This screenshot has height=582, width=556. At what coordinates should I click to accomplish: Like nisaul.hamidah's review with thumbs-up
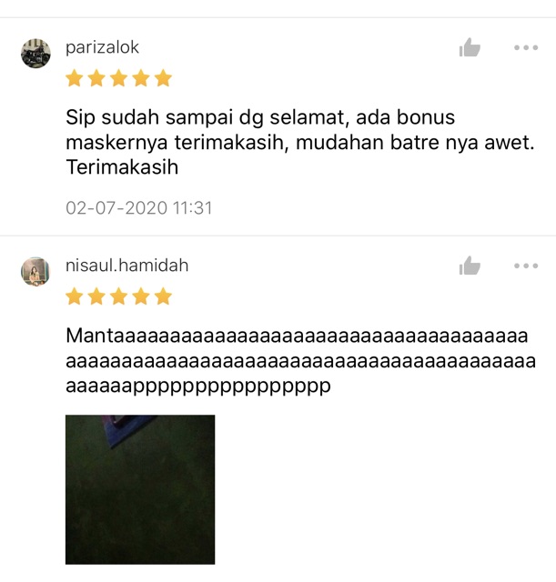coord(470,266)
